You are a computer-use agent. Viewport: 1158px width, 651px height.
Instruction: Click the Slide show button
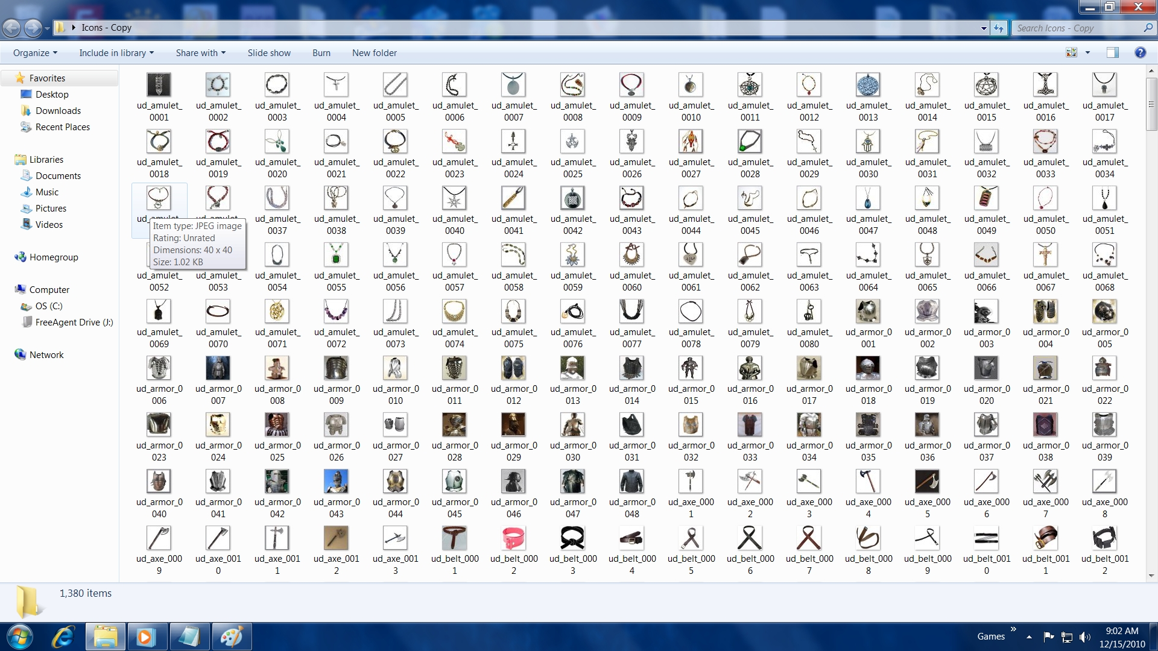(x=269, y=53)
